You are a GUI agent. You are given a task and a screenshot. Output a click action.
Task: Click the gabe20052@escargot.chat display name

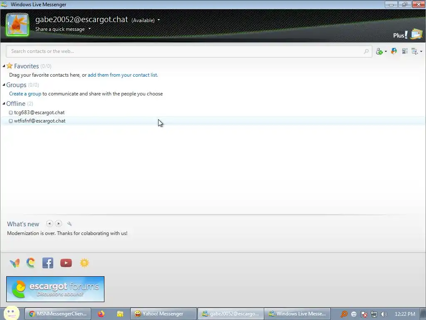coord(82,20)
